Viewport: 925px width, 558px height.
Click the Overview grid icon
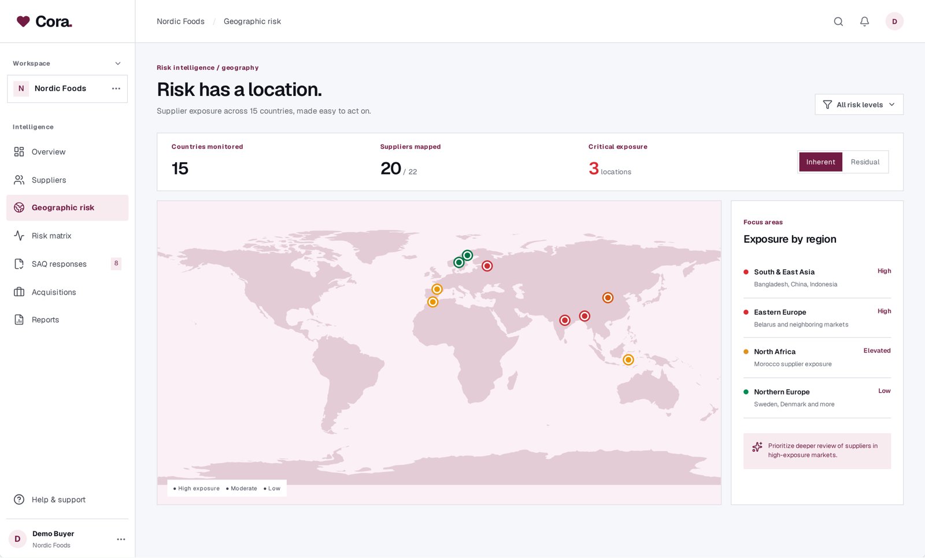click(x=19, y=151)
